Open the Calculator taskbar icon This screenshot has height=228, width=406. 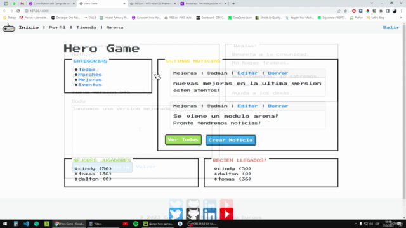coord(15,224)
